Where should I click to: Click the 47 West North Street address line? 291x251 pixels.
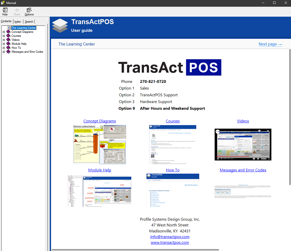[x=170, y=225]
